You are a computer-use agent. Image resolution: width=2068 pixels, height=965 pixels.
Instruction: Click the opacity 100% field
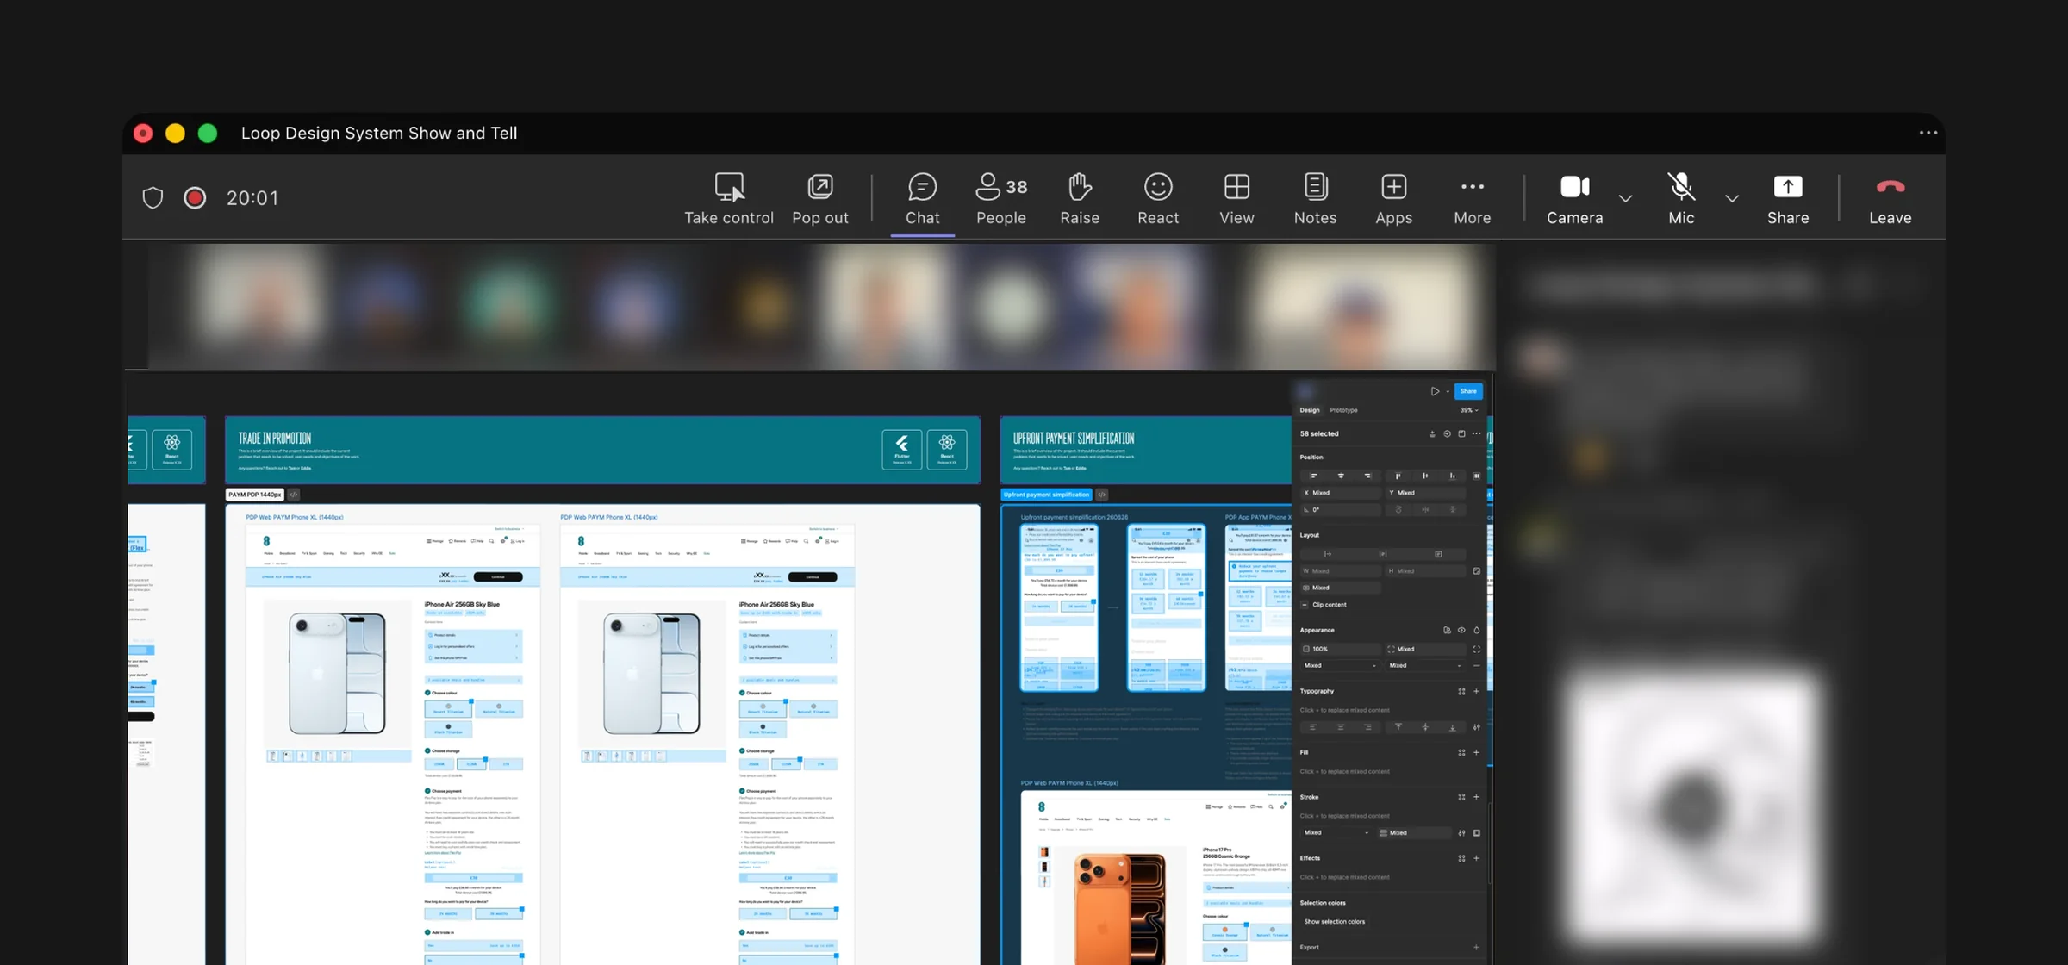(x=1340, y=649)
